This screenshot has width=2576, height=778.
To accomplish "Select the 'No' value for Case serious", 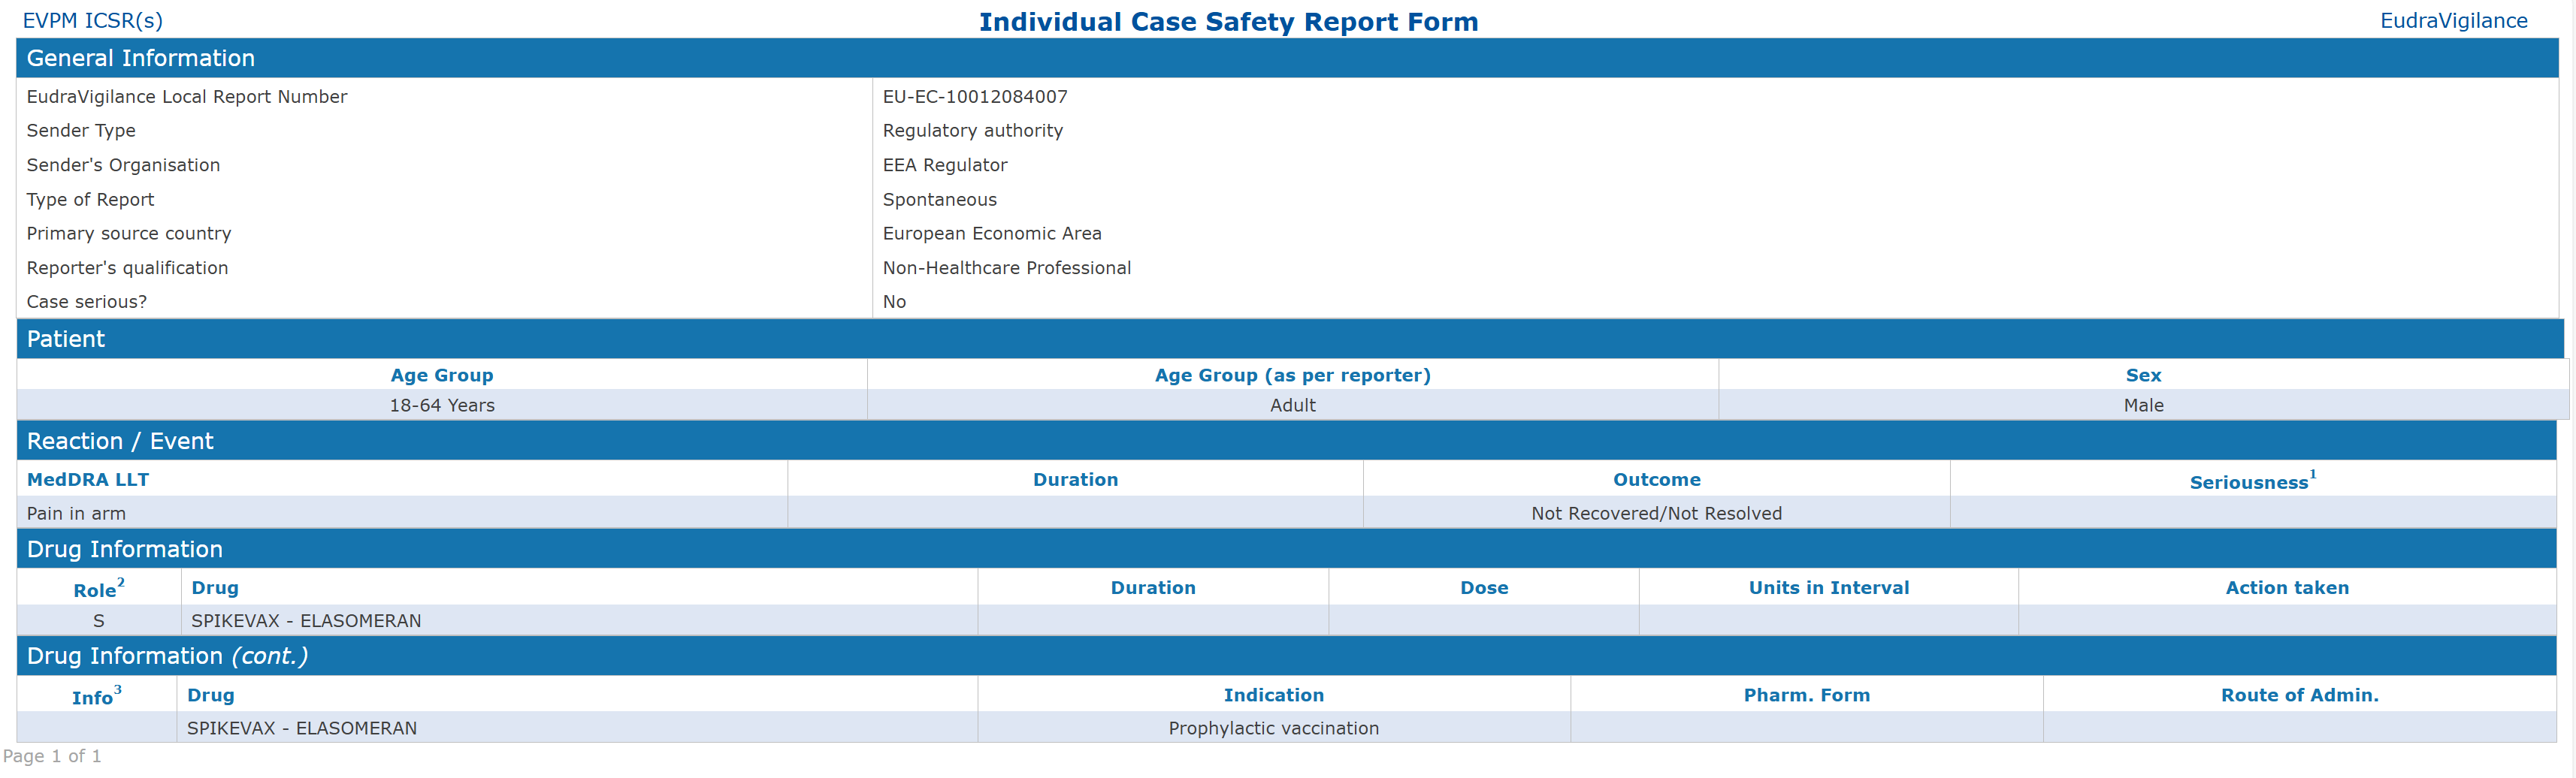I will tap(894, 302).
